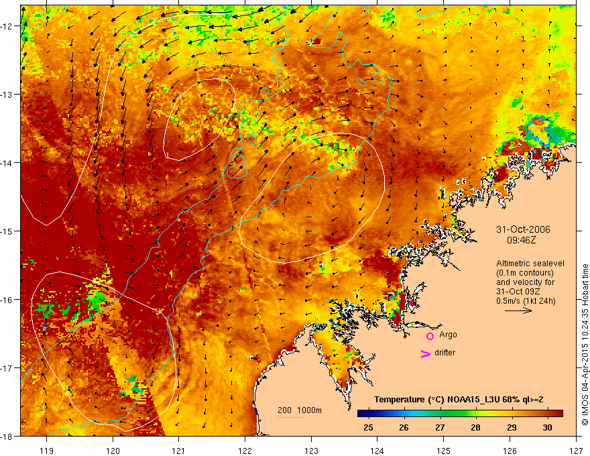
Task: Click the 29 tick label under colorbar
Action: click(512, 427)
